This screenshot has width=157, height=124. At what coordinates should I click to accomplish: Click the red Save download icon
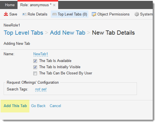[6, 14]
